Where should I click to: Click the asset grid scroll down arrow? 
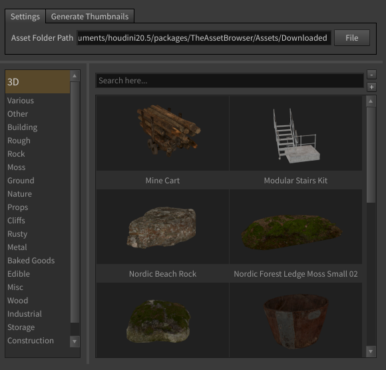click(371, 351)
